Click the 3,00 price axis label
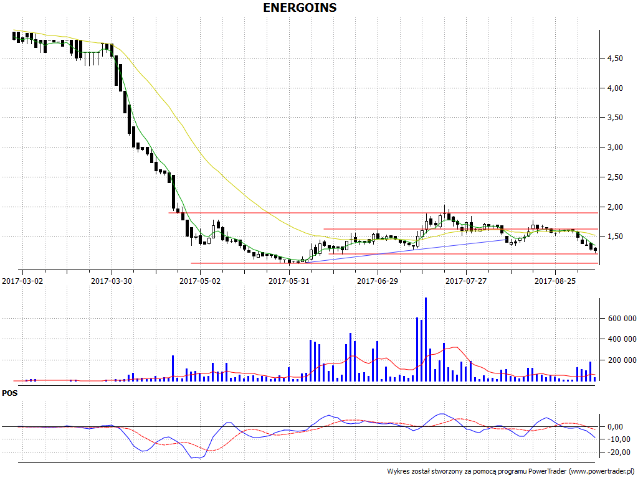 (x=615, y=147)
